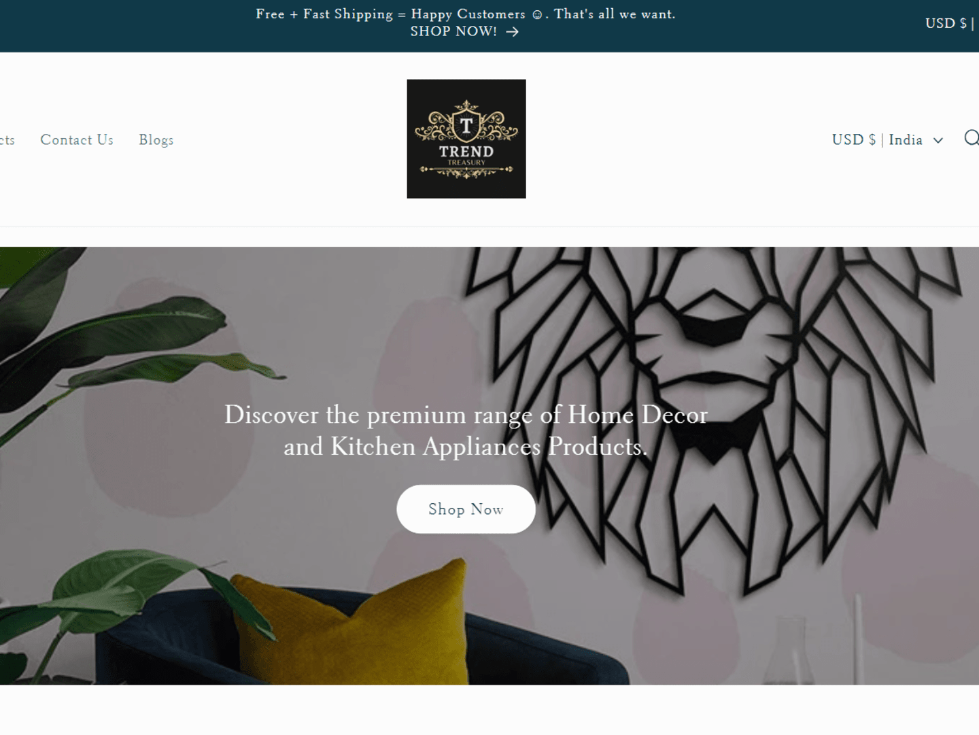Click the chevron arrow next to India

coord(938,140)
